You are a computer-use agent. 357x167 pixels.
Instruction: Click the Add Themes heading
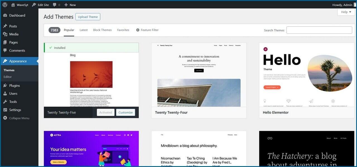58,17
